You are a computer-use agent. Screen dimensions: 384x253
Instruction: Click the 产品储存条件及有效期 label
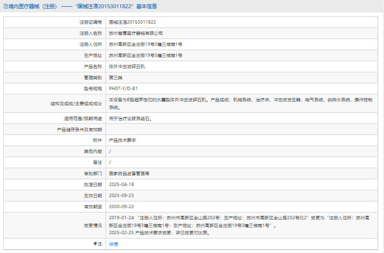tap(79, 130)
